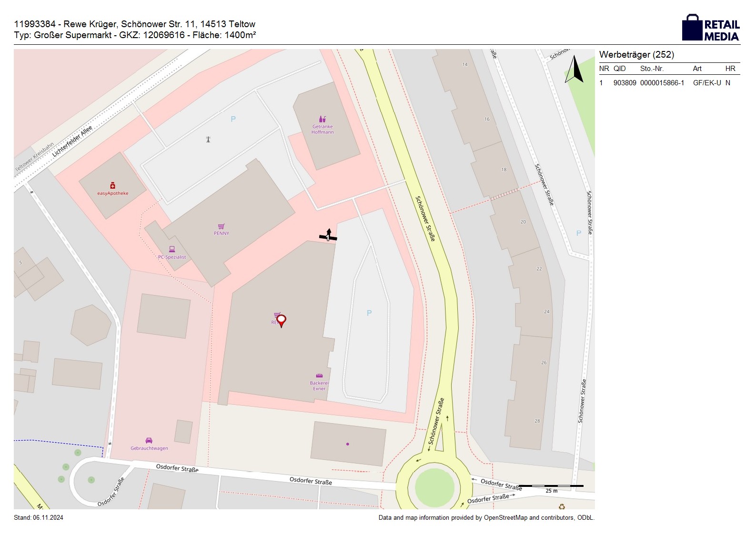Click the 25 m scale bar
The image size is (756, 535).
551,486
